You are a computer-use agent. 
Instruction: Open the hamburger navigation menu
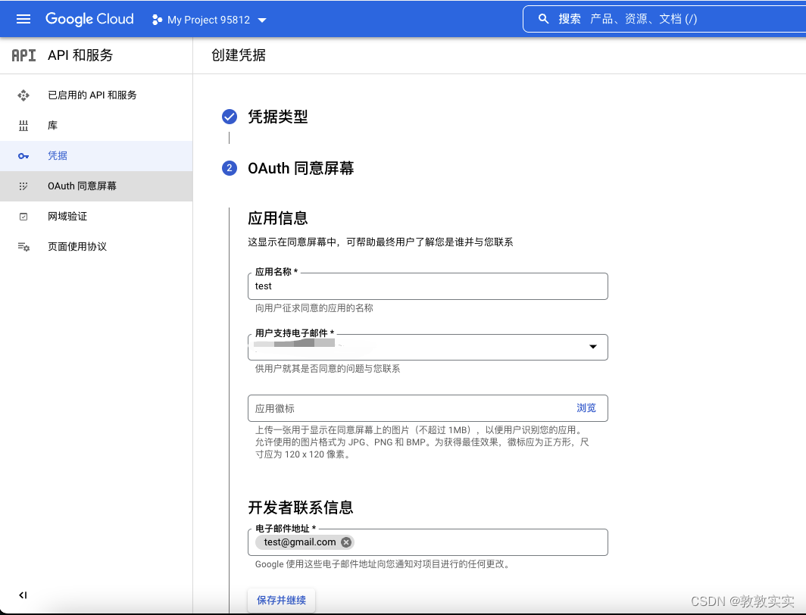[x=23, y=19]
